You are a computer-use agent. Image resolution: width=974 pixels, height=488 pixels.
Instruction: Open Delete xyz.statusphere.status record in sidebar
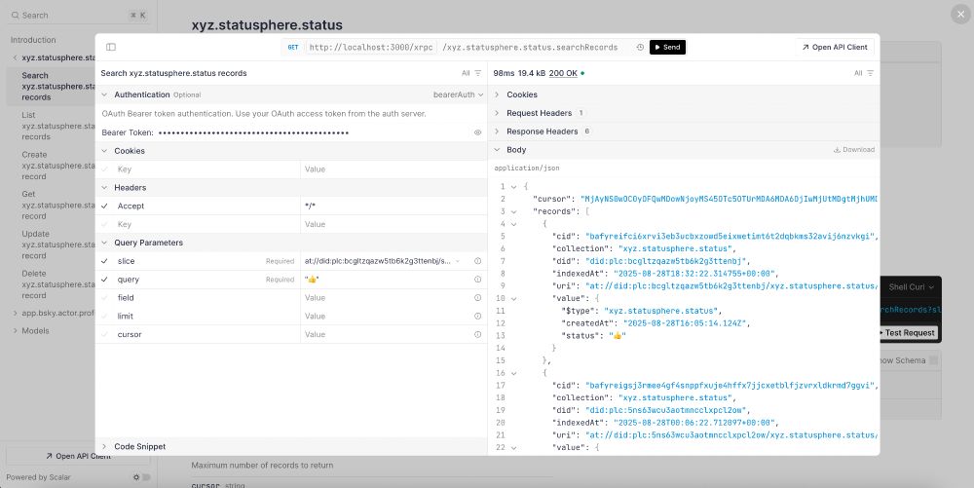point(58,284)
